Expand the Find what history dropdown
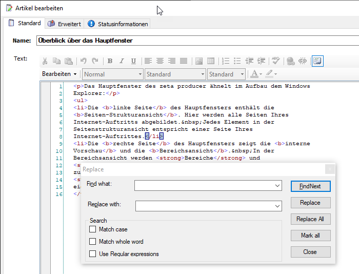Screen dimensions: 359x274 277,186
